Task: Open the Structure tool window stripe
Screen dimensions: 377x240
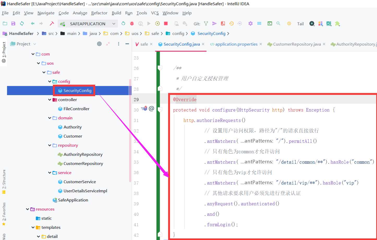Action: pyautogui.click(x=4, y=182)
